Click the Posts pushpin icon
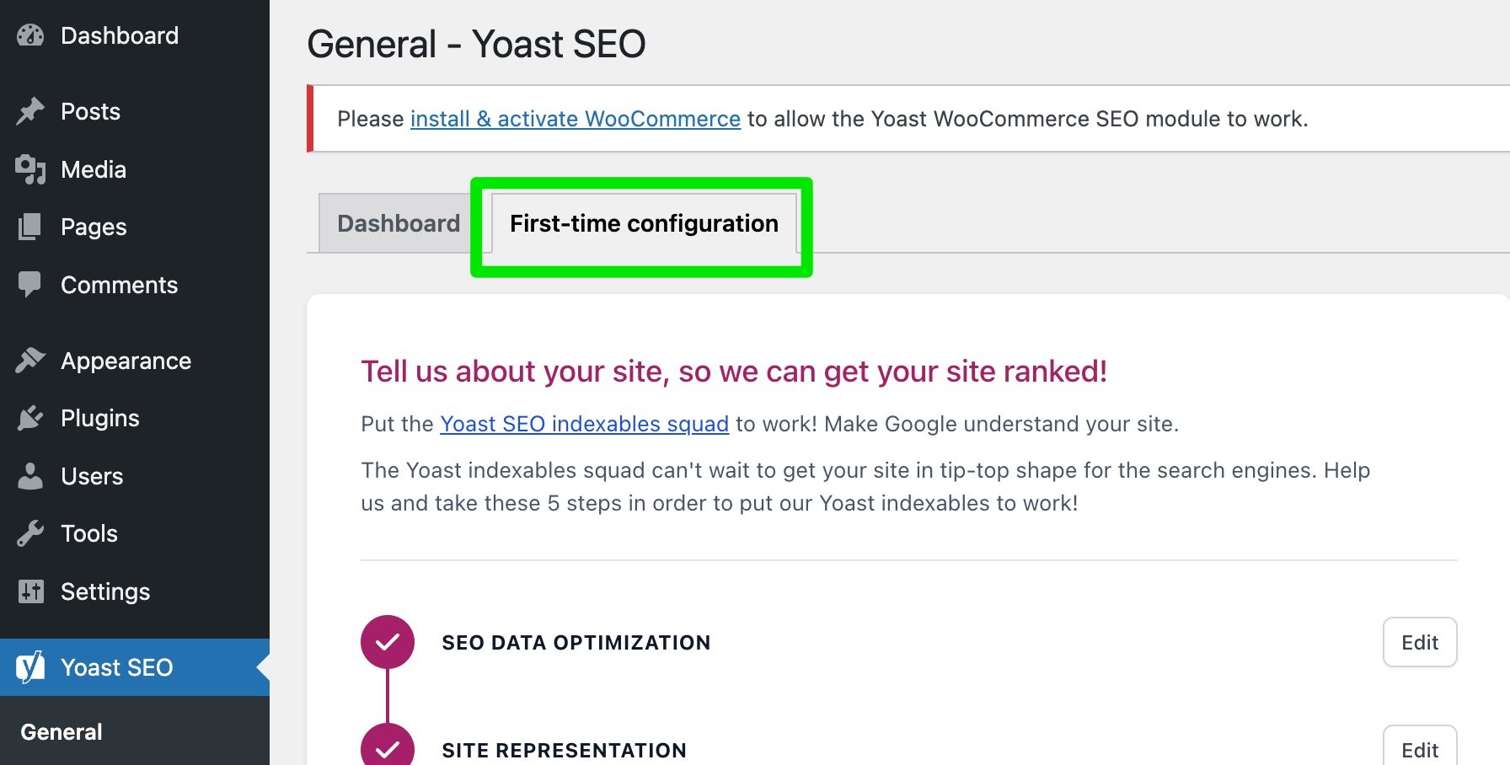1510x765 pixels. coord(30,111)
